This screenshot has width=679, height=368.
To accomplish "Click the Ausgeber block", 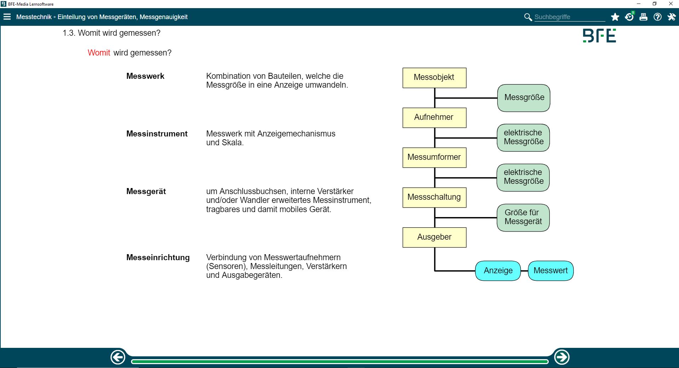I will (434, 237).
